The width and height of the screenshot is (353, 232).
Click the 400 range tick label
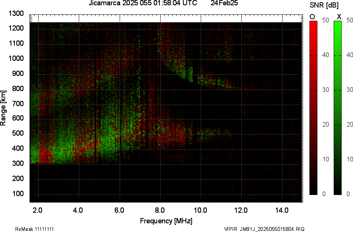click(18, 148)
